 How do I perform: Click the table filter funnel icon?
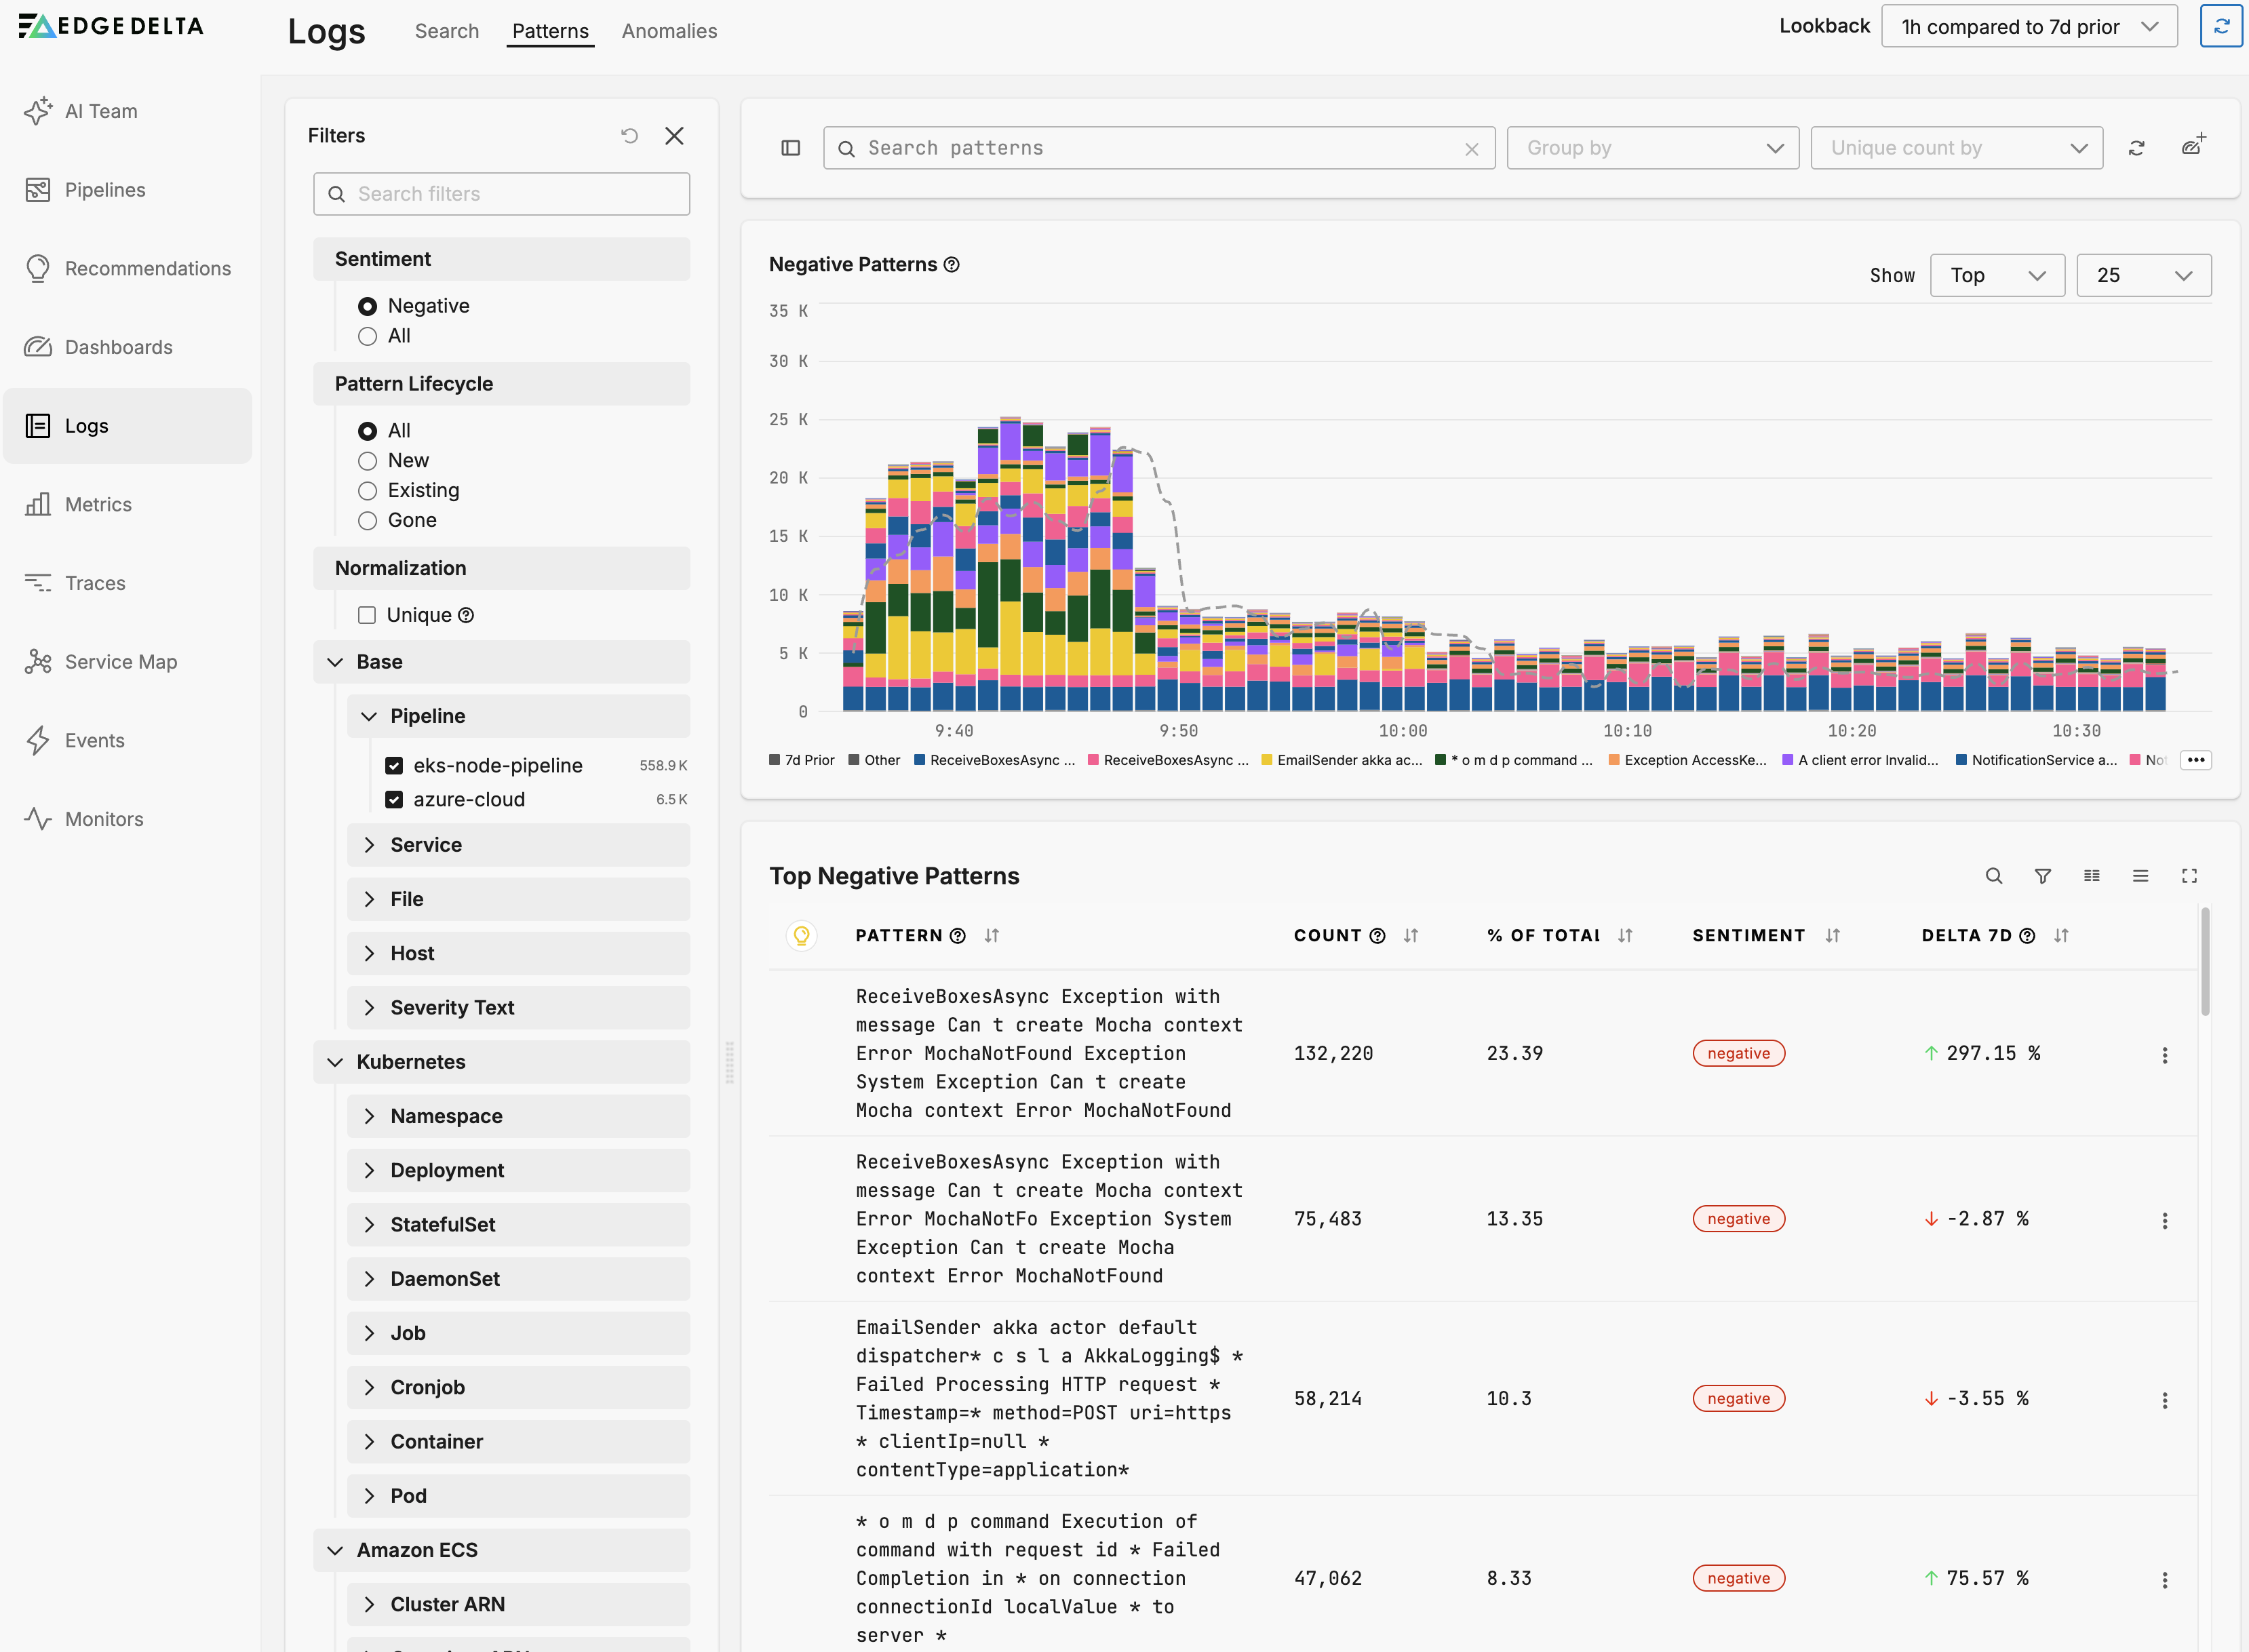pyautogui.click(x=2042, y=876)
